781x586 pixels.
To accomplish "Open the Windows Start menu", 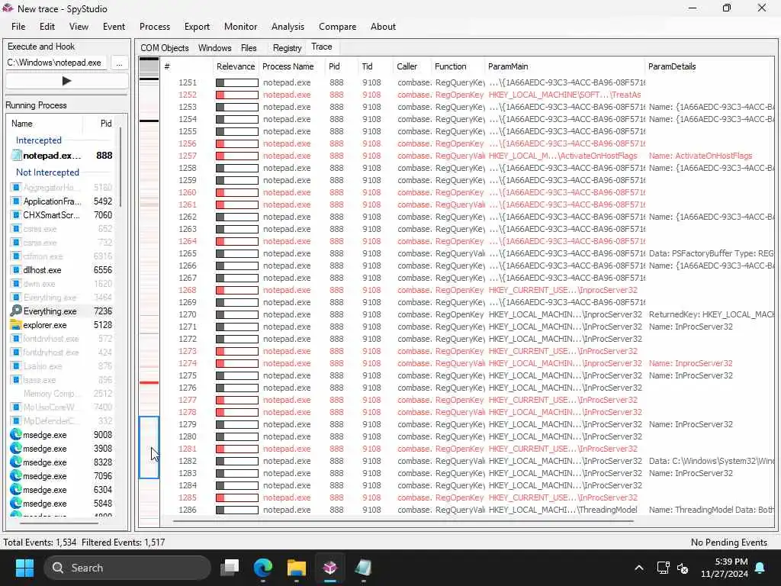I will (24, 568).
